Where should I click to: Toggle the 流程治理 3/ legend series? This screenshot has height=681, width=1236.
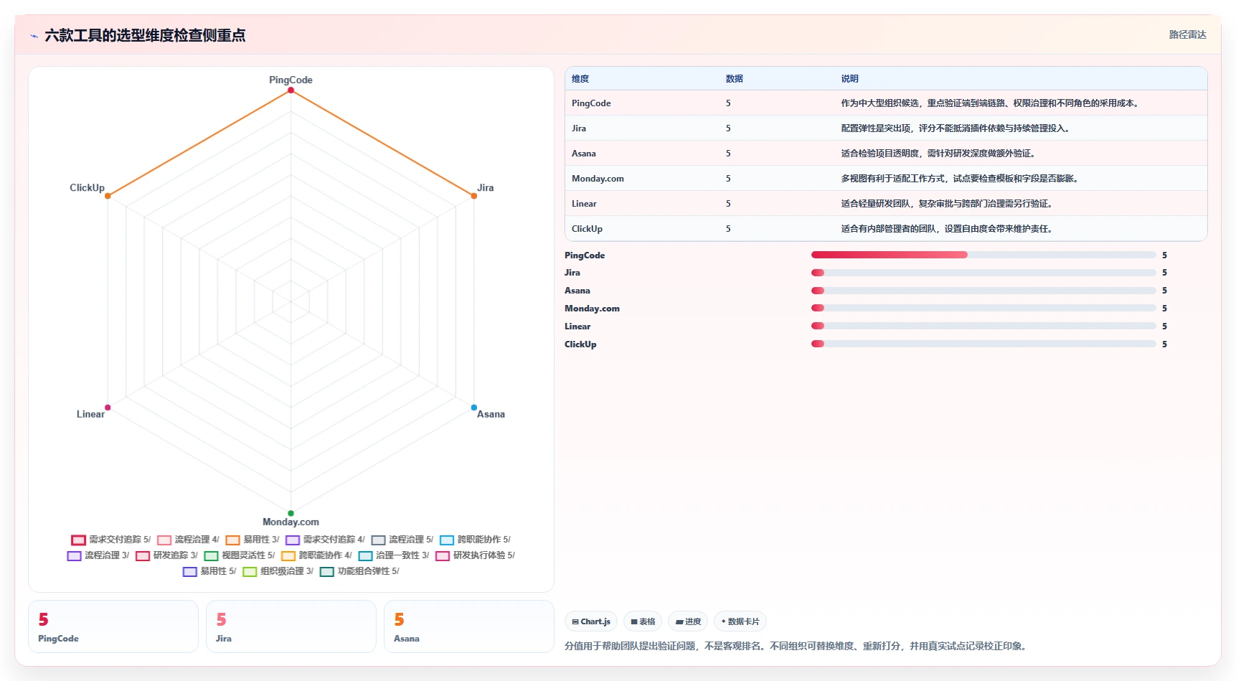pos(98,555)
